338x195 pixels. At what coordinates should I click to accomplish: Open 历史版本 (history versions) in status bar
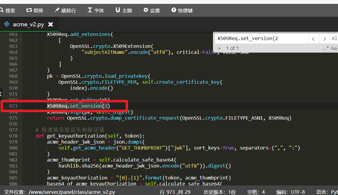pyautogui.click(x=220, y=192)
